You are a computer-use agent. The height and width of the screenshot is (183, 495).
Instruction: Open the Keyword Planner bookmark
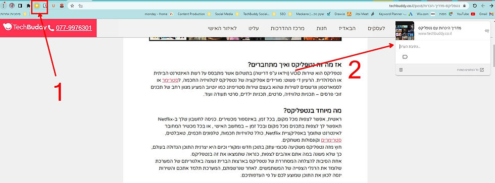point(395,14)
